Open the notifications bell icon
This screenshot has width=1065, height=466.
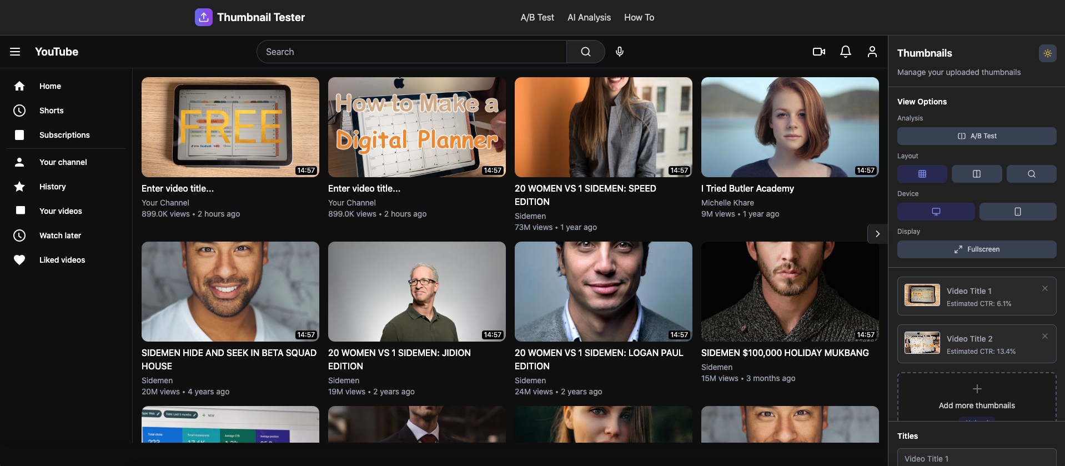coord(845,52)
